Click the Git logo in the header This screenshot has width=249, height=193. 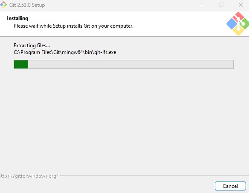click(x=238, y=24)
